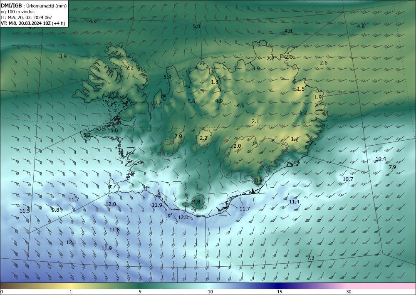Click the 7.9 value on the eastern sea
416x295 pixels.
click(392, 167)
